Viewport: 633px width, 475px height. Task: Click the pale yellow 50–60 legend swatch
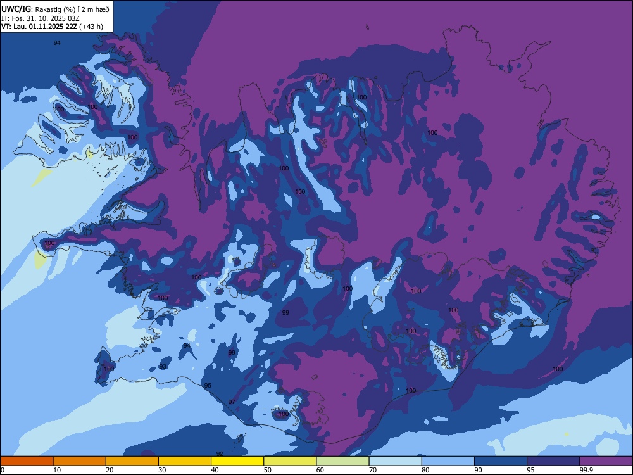(290, 461)
